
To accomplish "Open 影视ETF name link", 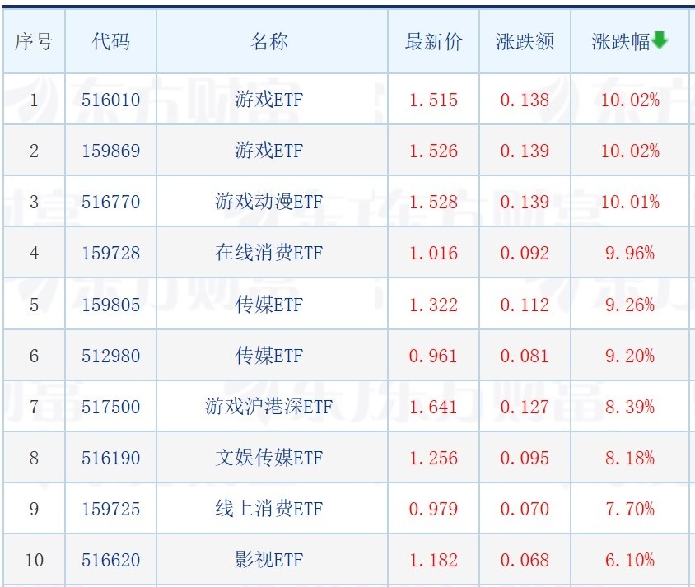I will pyautogui.click(x=269, y=560).
